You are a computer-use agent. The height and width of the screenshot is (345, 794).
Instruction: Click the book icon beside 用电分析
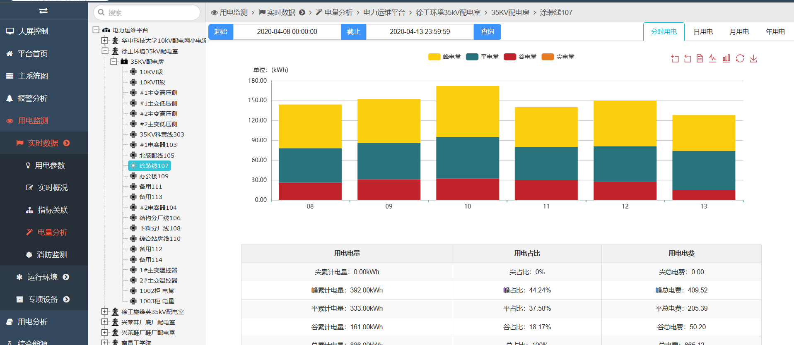pos(10,322)
